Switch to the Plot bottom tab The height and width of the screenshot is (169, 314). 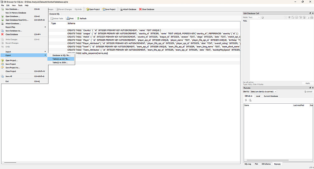[256, 164]
